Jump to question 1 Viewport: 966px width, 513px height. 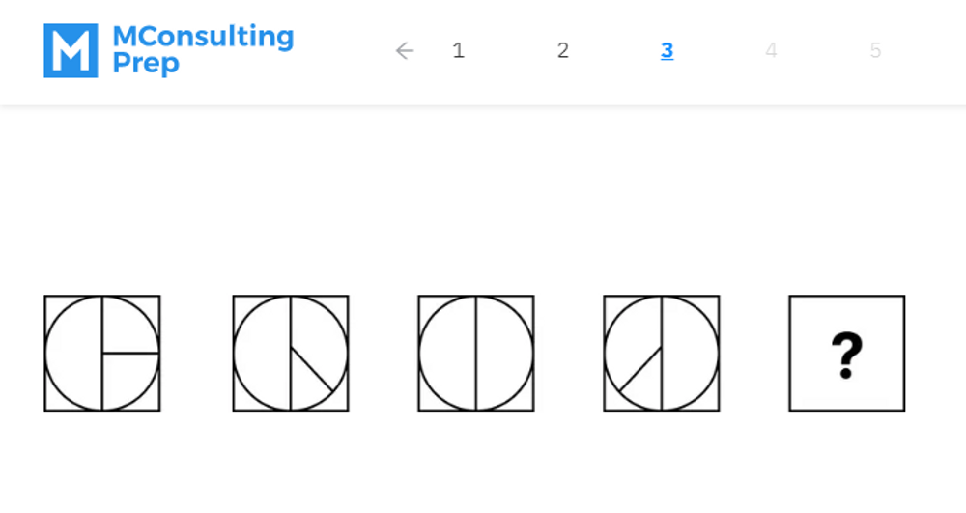(x=459, y=51)
